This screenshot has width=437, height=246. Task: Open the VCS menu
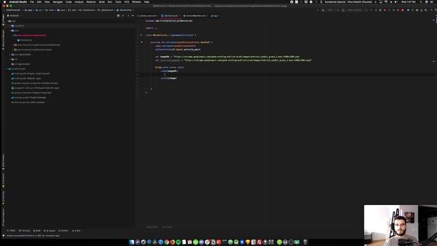click(x=126, y=1)
